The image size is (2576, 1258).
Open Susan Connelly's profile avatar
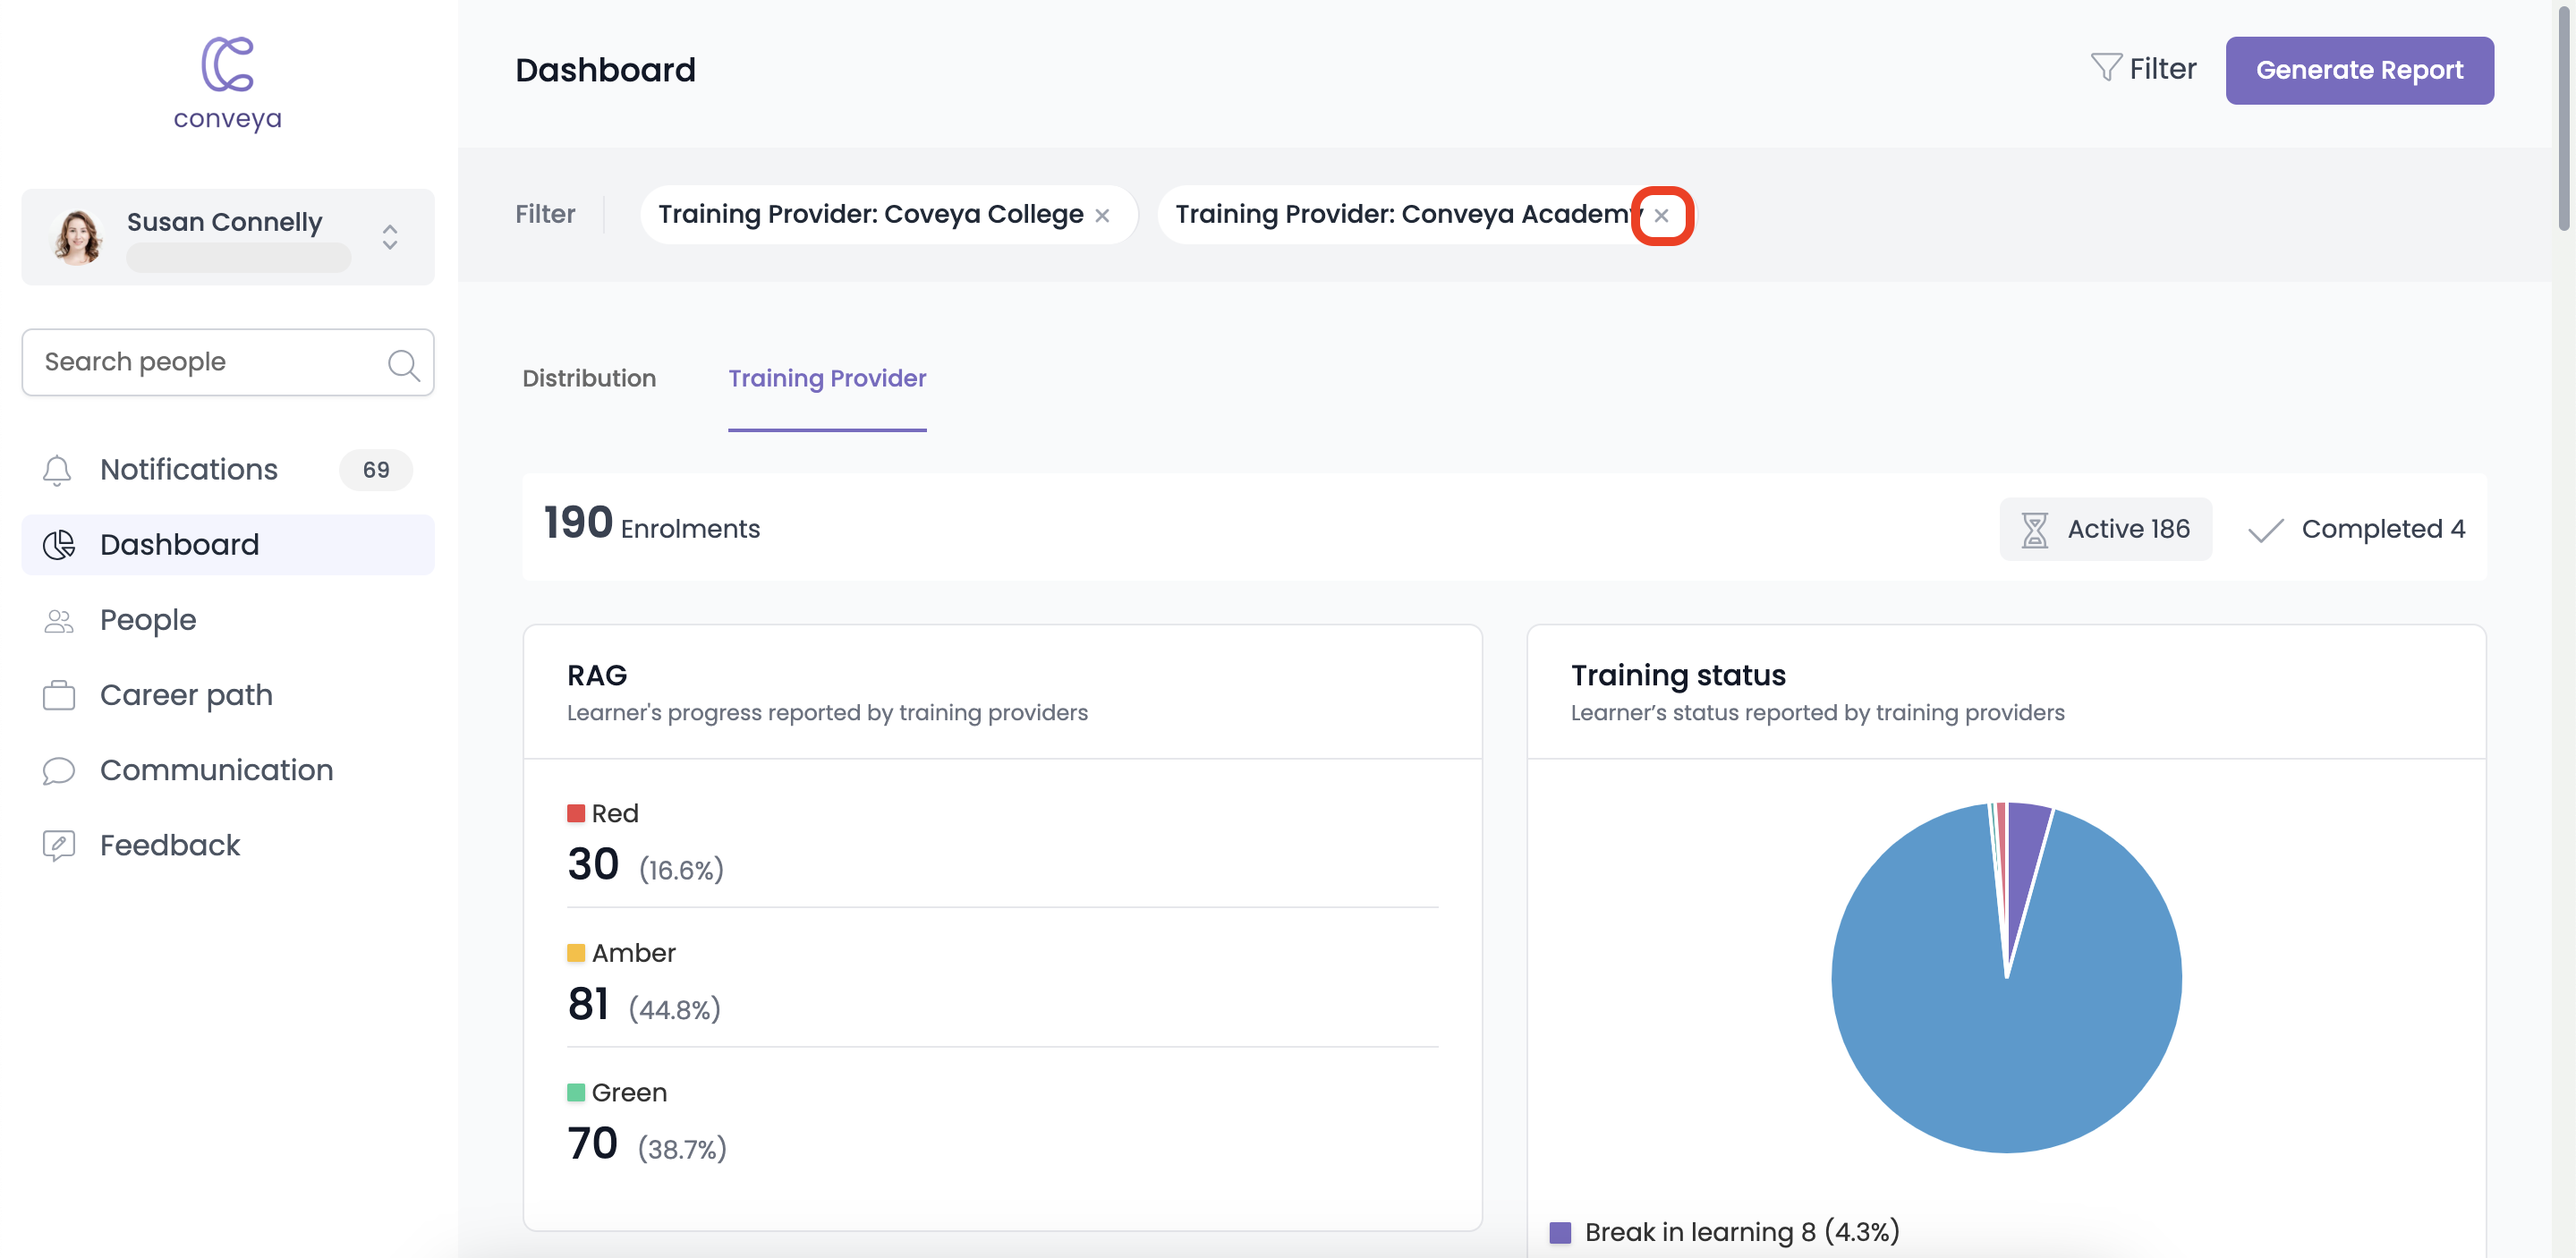pos(77,237)
